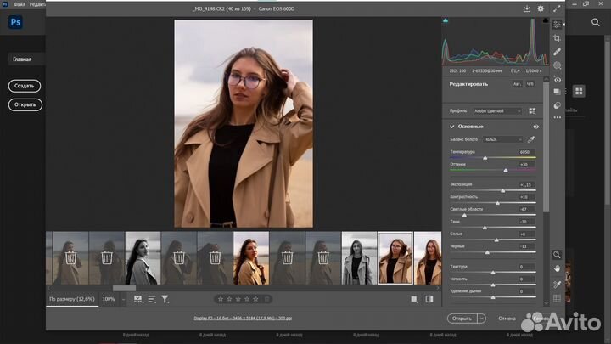Open the Файл menu
The image size is (611, 344).
coord(19,4)
